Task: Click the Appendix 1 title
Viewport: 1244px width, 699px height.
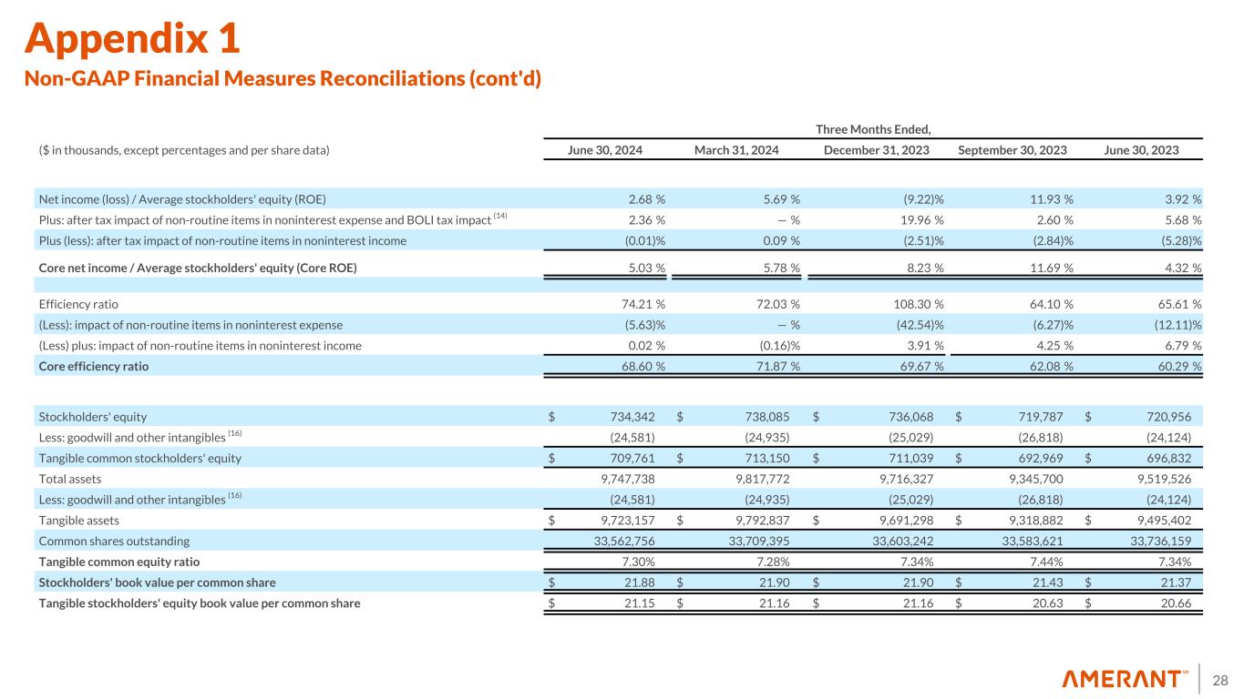Action: [132, 37]
